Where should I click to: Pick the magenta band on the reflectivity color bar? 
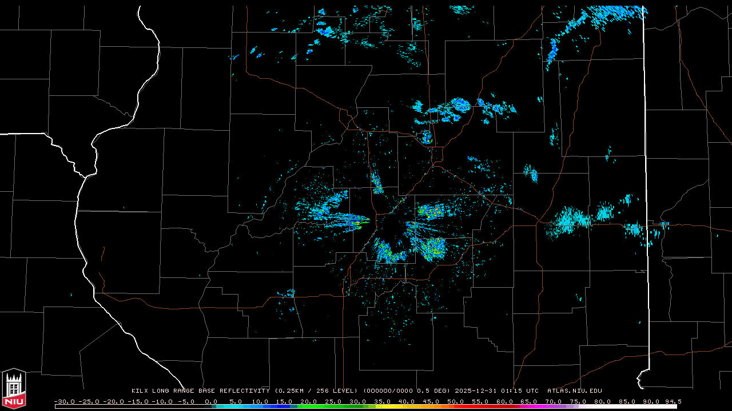click(532, 407)
